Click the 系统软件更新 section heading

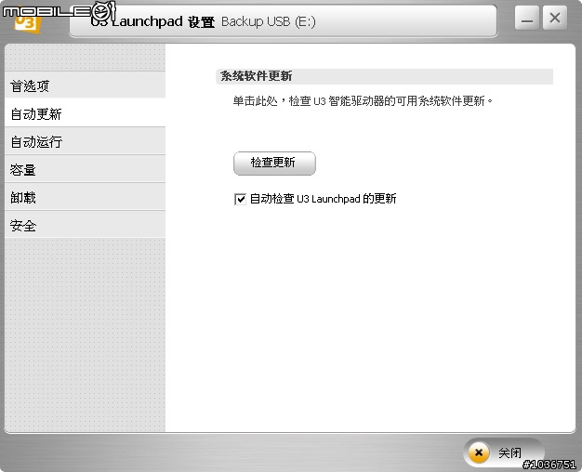[x=256, y=76]
